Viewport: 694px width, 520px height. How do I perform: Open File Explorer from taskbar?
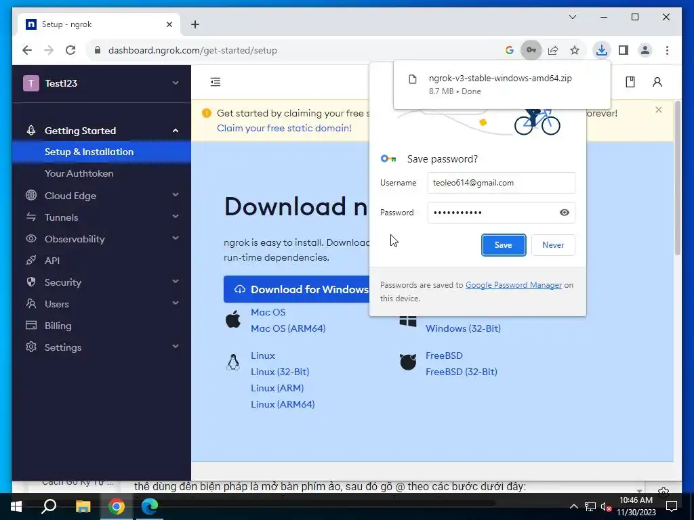click(83, 506)
